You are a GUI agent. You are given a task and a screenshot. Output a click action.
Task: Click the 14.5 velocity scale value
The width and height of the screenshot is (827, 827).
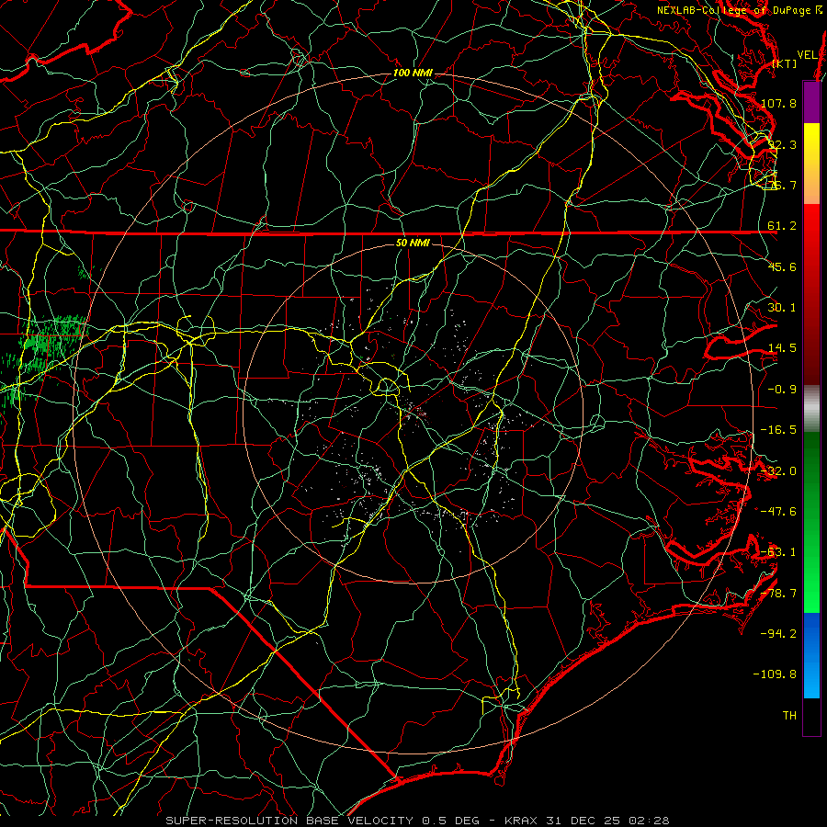point(782,348)
